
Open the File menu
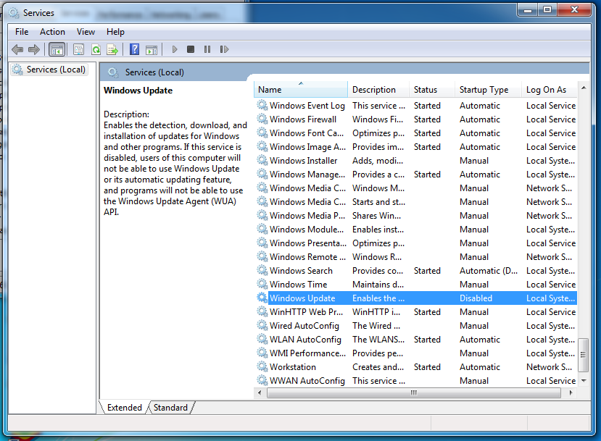click(22, 32)
